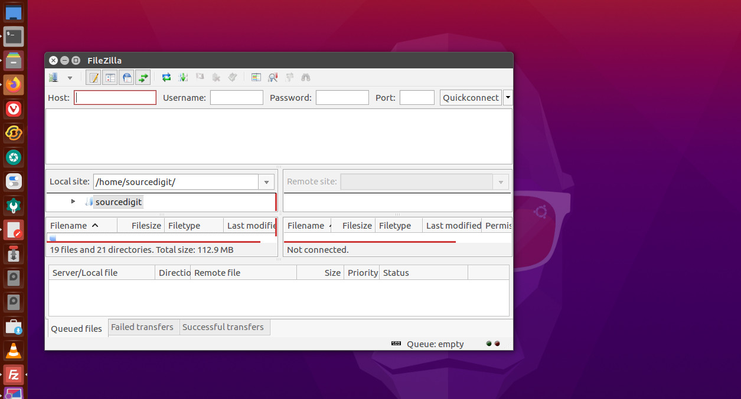Open the Site Manager

pyautogui.click(x=53, y=77)
